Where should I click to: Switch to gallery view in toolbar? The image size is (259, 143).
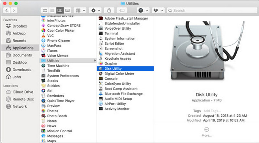[67, 10]
